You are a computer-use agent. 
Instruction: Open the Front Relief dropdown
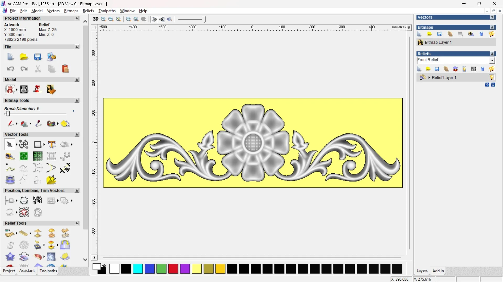[492, 60]
